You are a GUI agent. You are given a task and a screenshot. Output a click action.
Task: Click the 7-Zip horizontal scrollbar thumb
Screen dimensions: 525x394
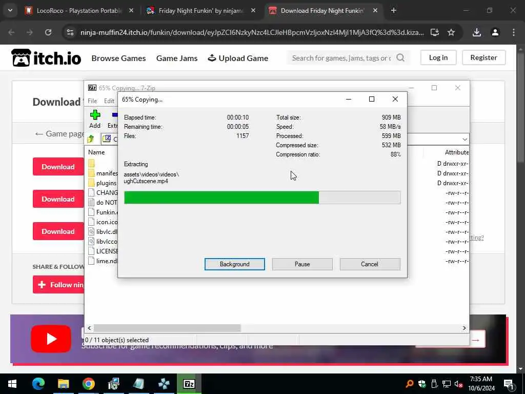pos(167,328)
